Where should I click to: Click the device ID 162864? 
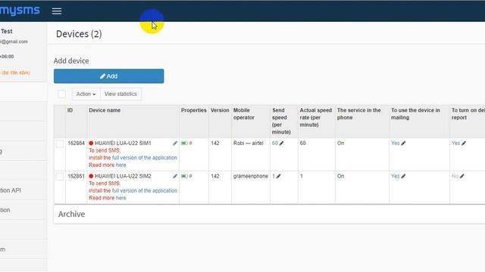[76, 143]
